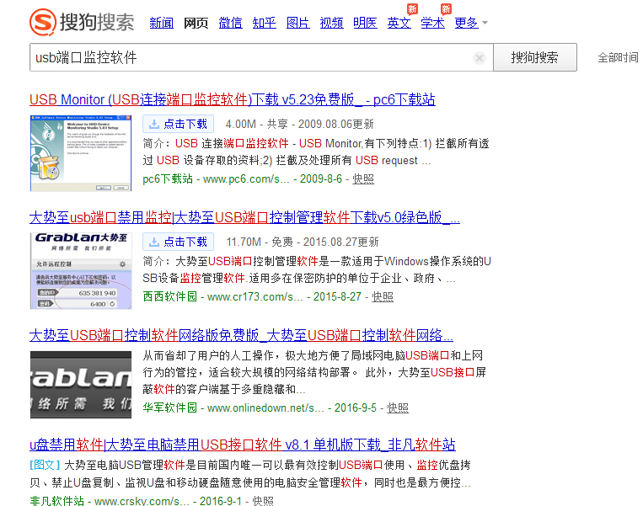Open the 大势至usb端口禁用监控 v5.0绿色版 result

[245, 217]
